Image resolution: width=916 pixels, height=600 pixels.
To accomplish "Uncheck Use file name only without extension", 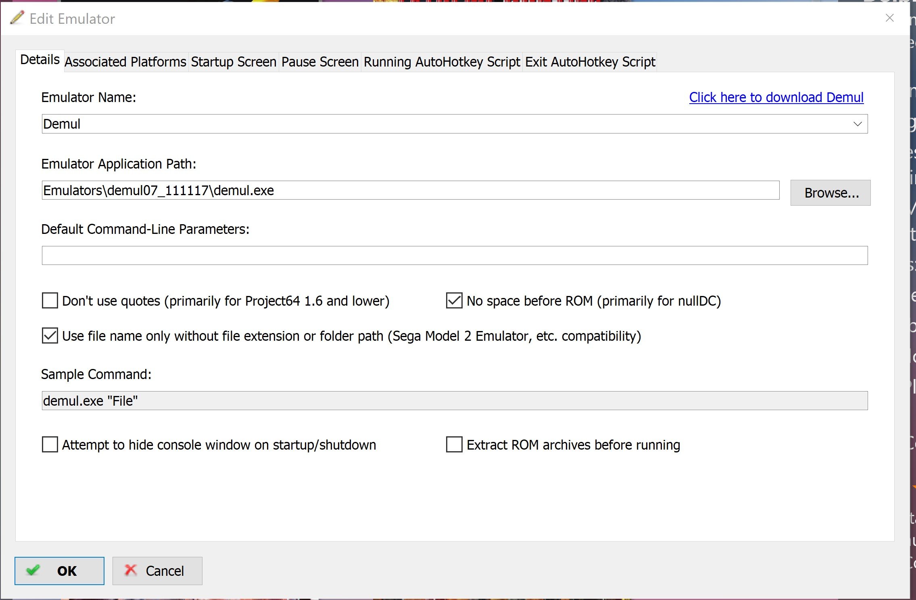I will coord(50,336).
